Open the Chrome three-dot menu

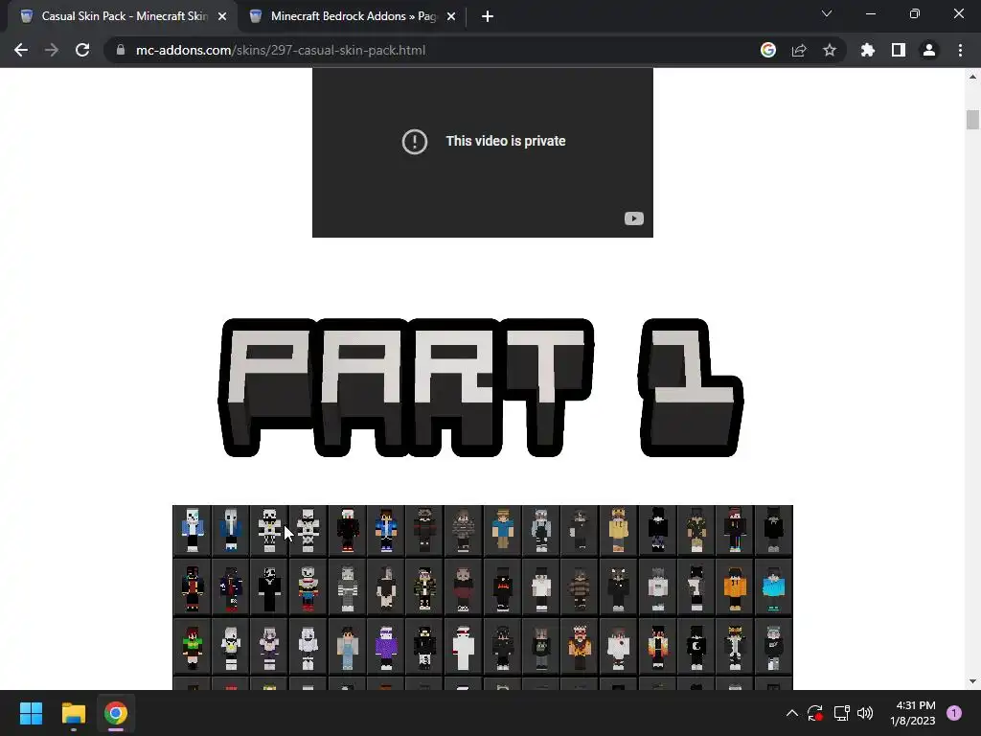click(x=960, y=50)
